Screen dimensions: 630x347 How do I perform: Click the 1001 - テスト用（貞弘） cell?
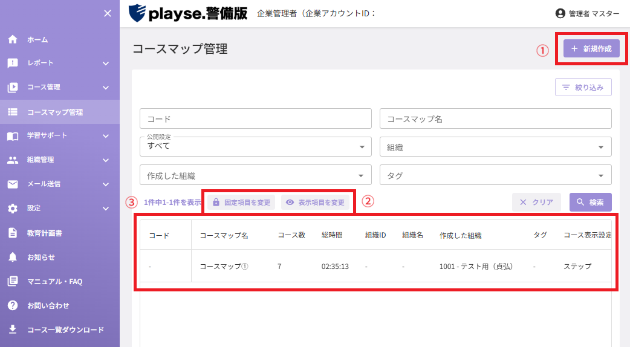point(476,266)
